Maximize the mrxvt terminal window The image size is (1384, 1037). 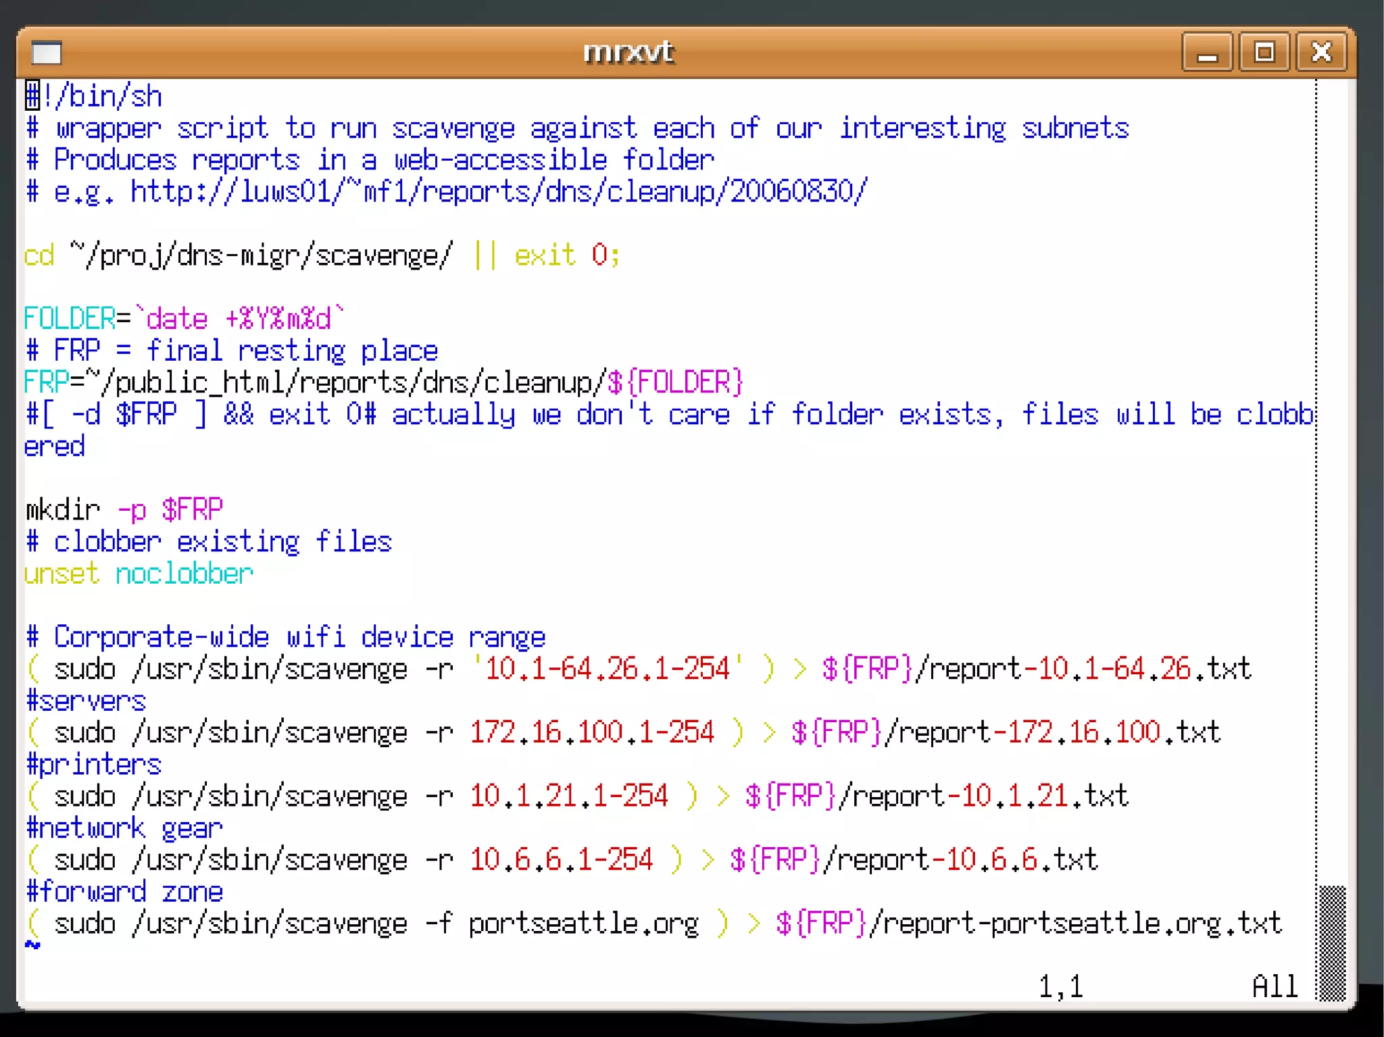(1264, 53)
